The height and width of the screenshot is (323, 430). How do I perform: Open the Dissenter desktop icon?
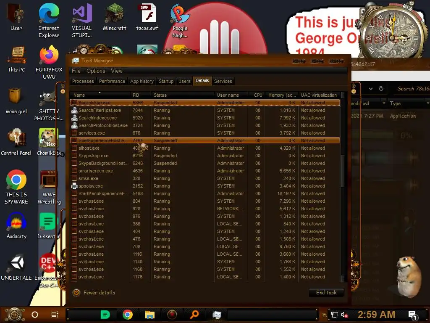(49, 225)
